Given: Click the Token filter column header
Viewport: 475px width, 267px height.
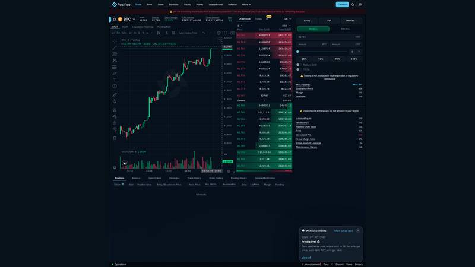Looking at the screenshot, I should point(119,185).
